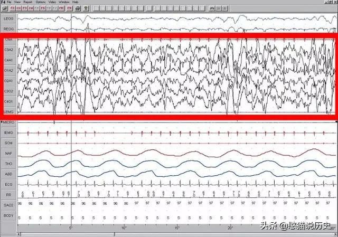
Task: Open the Options menu
Action: [41, 3]
